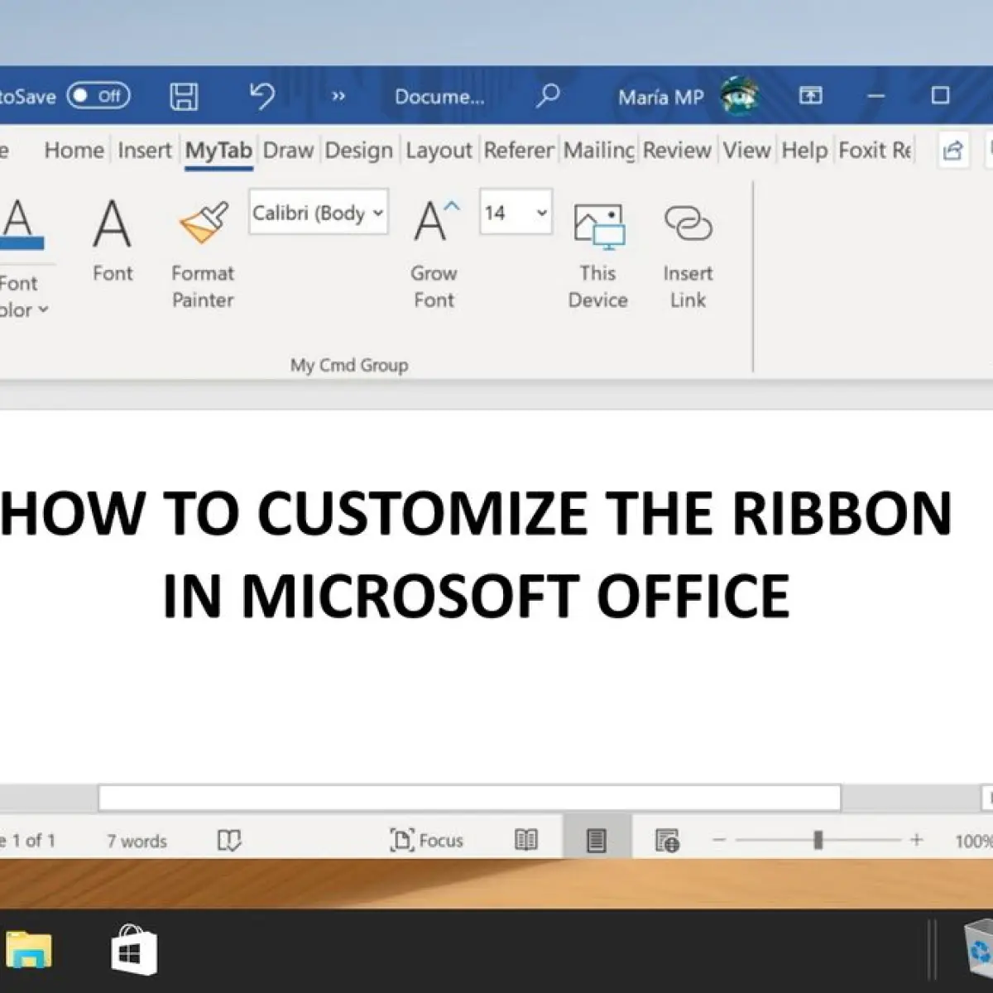Click the María MP account name
Viewport: 993px width, 993px height.
[660, 97]
